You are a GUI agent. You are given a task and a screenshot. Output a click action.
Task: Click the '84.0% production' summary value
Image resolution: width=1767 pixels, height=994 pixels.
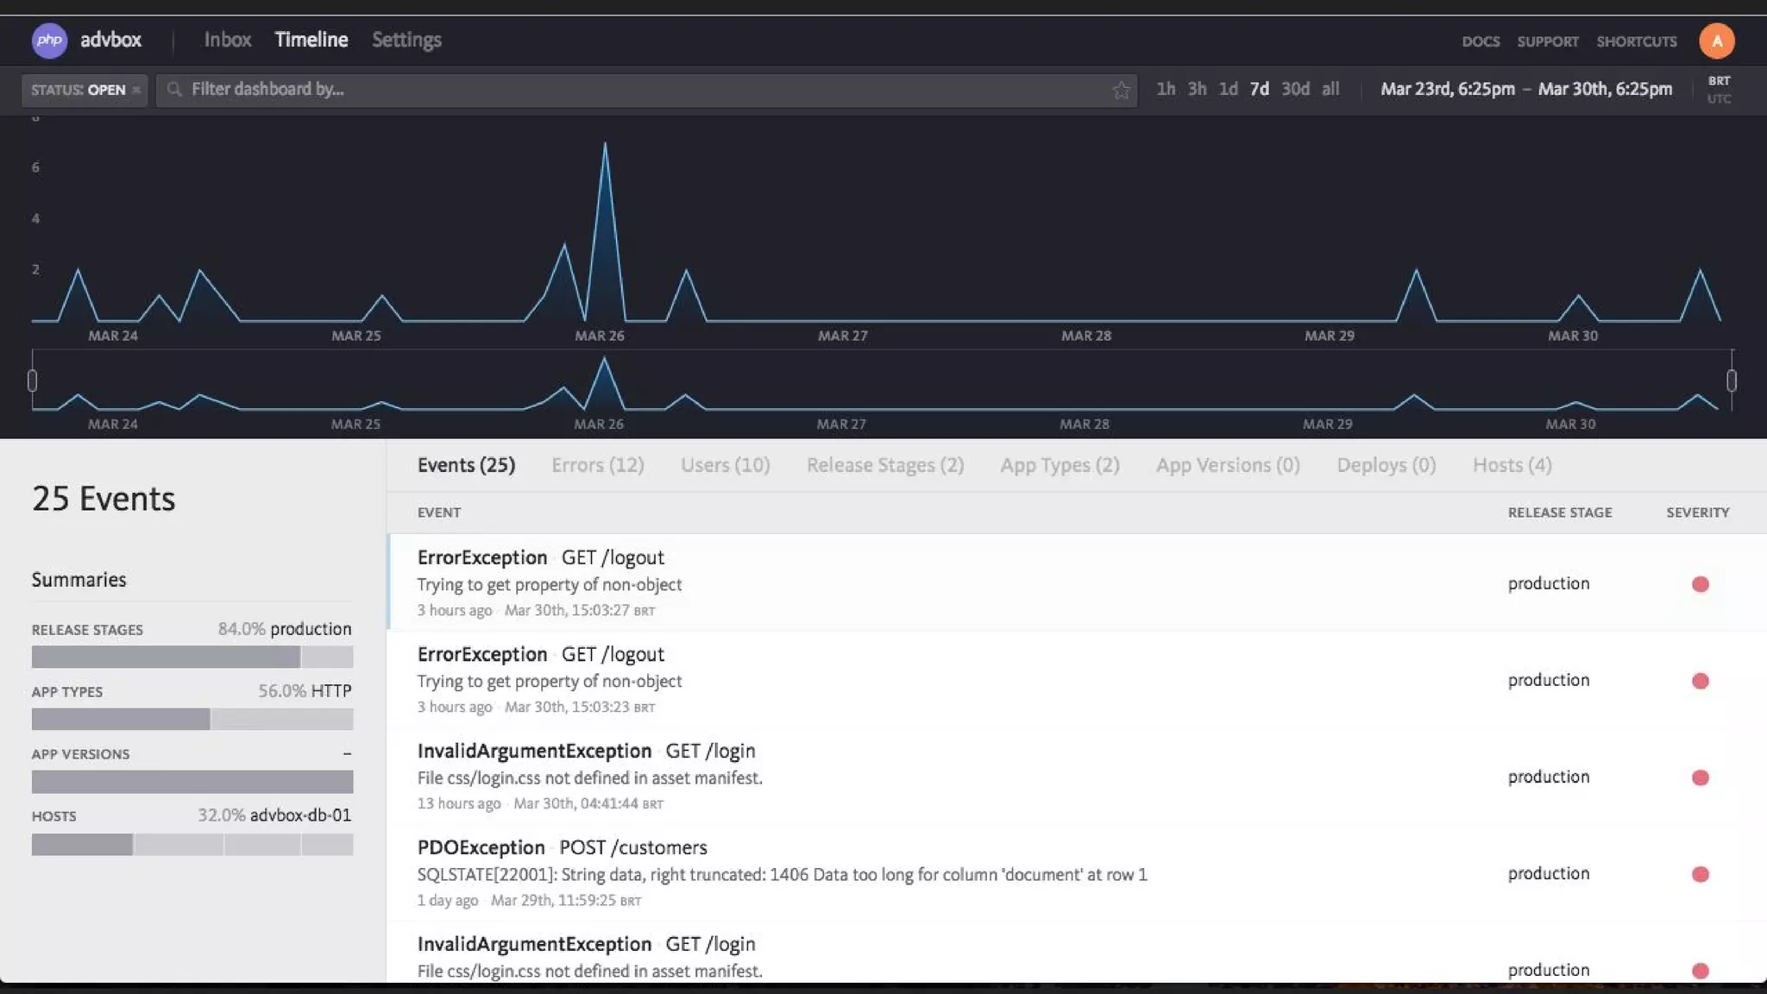click(x=285, y=629)
